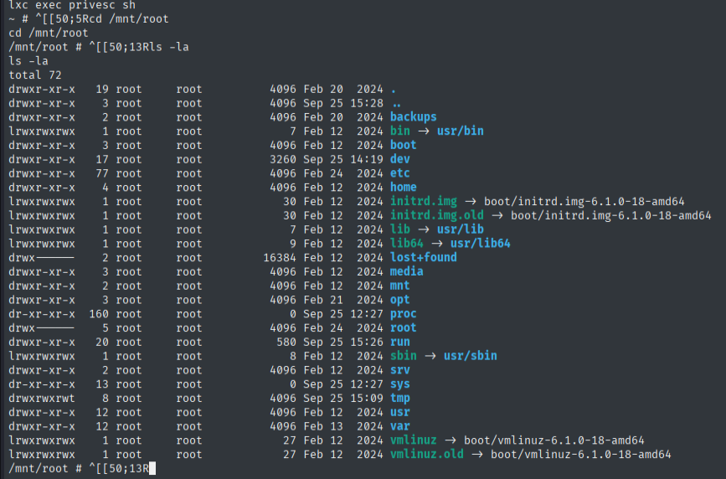Screen dimensions: 726x479
Task: Select the media directory name
Action: pos(406,271)
